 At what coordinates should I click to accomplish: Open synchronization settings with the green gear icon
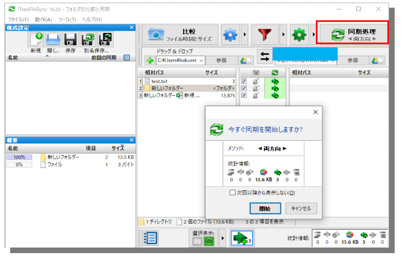point(300,36)
